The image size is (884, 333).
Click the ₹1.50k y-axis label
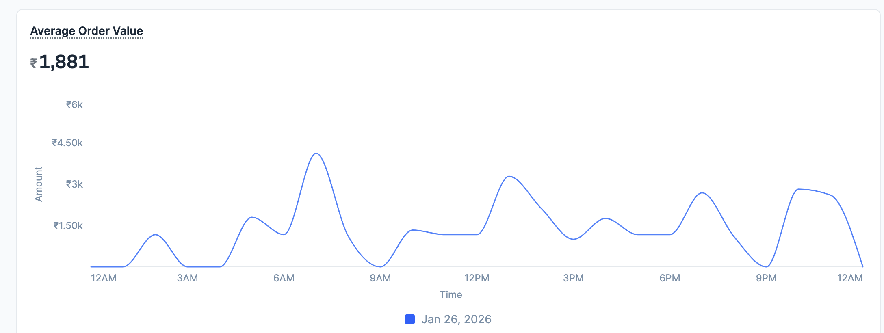[x=68, y=225]
